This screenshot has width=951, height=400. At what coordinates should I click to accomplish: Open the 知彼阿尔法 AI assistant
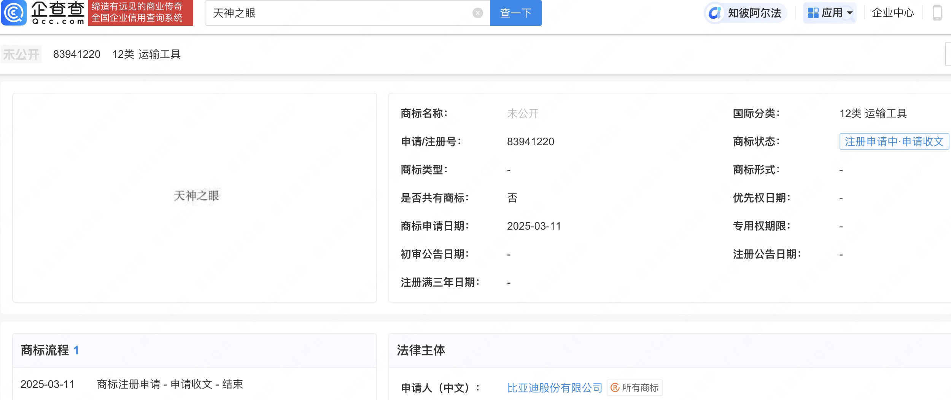(x=746, y=13)
